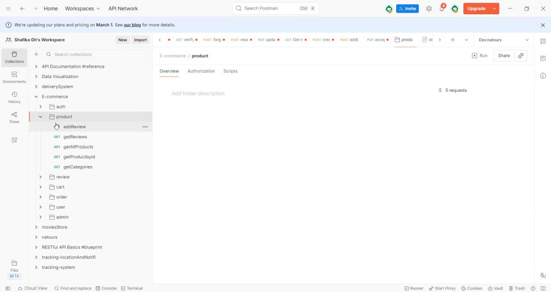
Task: Click the New button
Action: [123, 40]
